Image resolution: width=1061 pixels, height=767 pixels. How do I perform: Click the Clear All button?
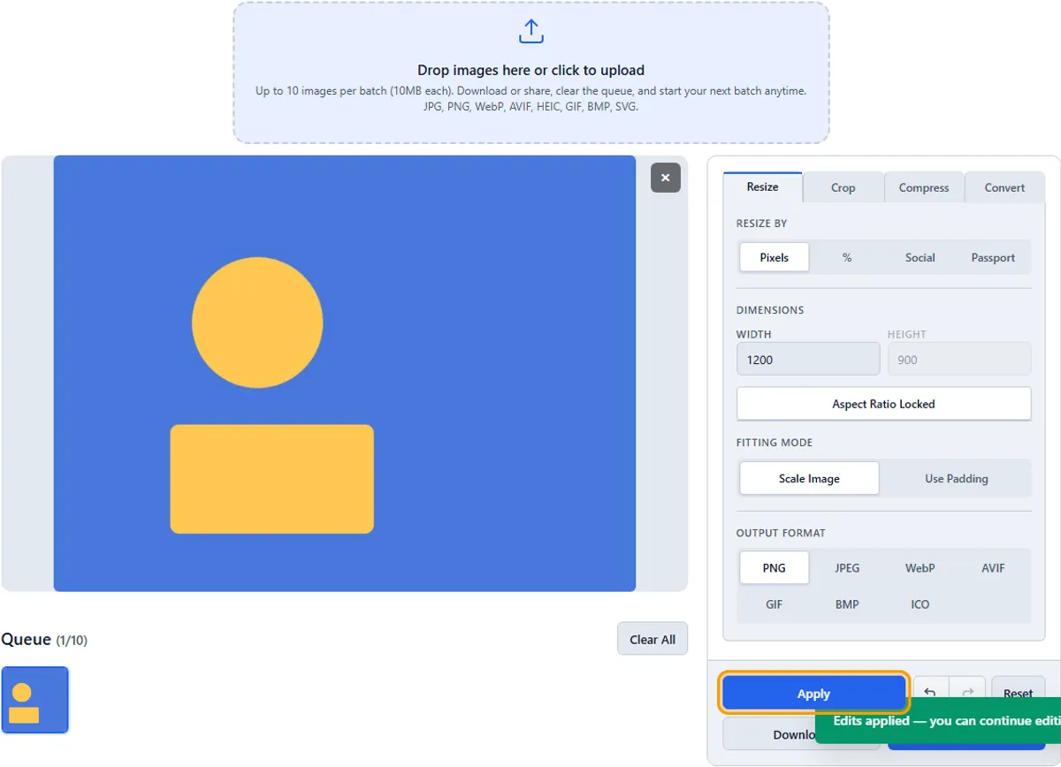coord(653,639)
